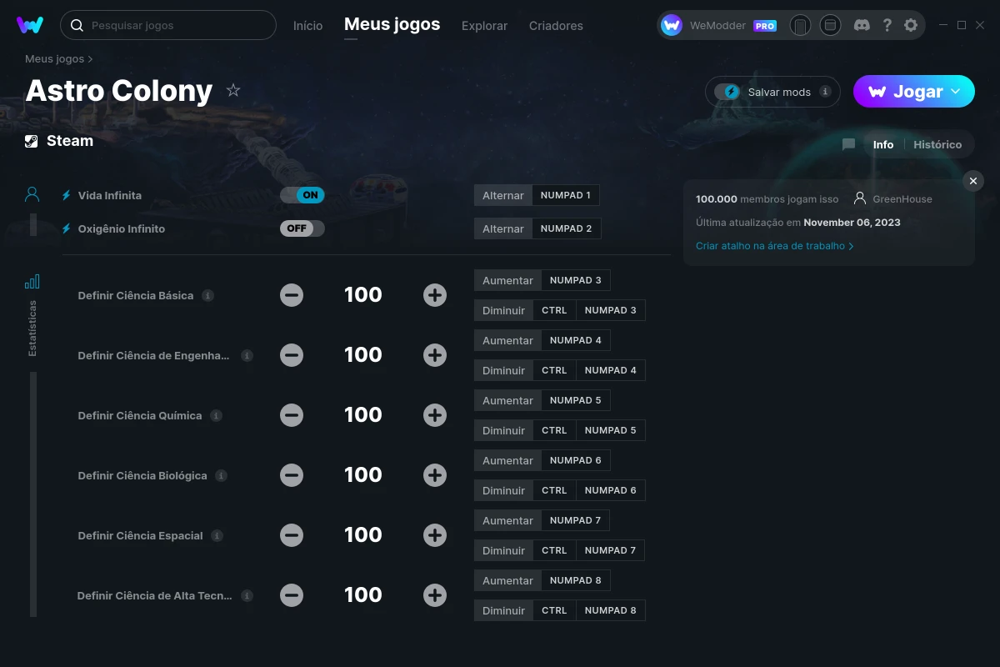Increase Ciência Química with plus button
This screenshot has width=1000, height=667.
(435, 415)
